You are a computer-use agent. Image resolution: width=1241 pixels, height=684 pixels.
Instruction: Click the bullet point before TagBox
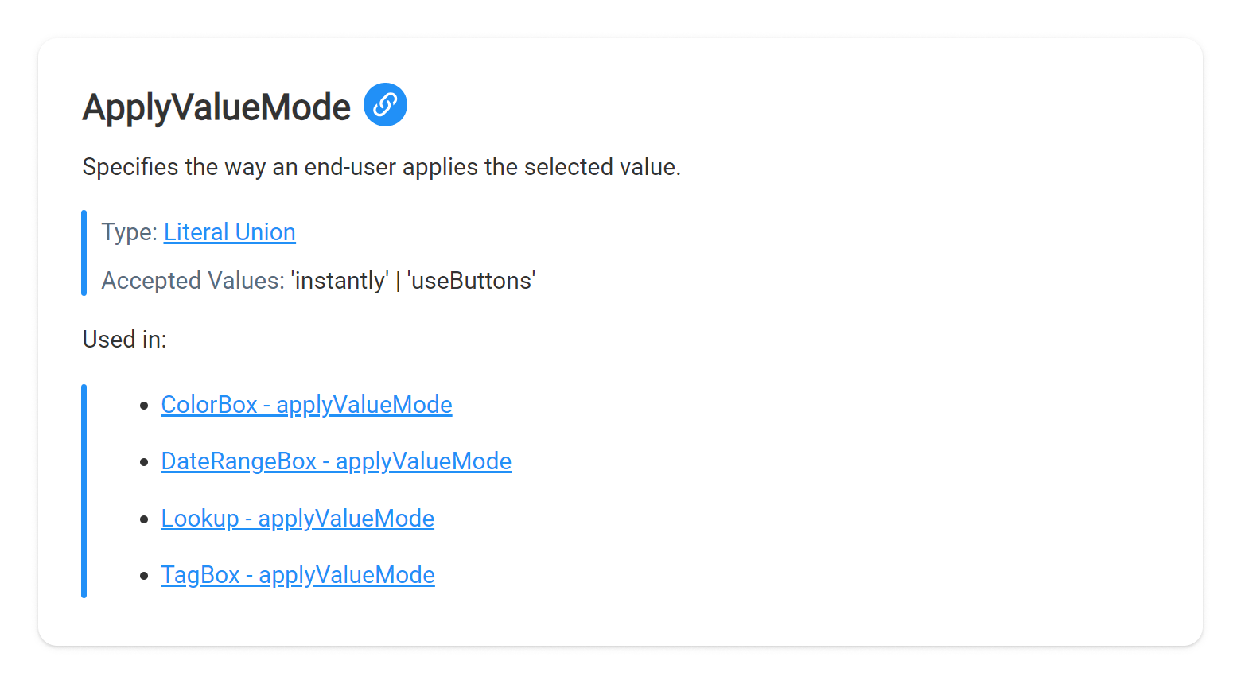(x=144, y=576)
